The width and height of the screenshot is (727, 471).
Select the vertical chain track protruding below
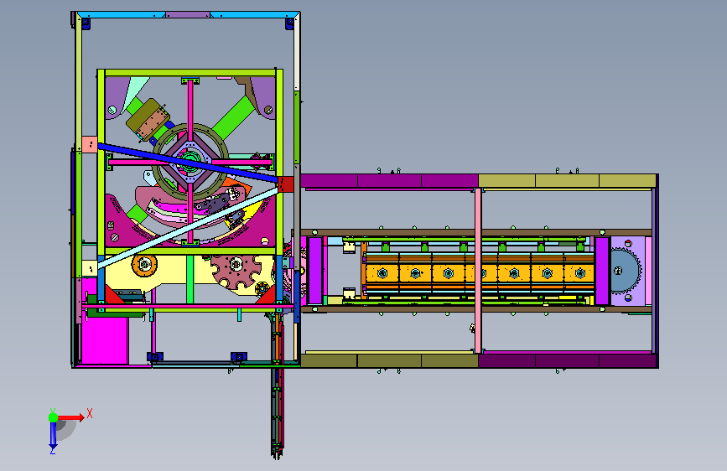pyautogui.click(x=278, y=388)
